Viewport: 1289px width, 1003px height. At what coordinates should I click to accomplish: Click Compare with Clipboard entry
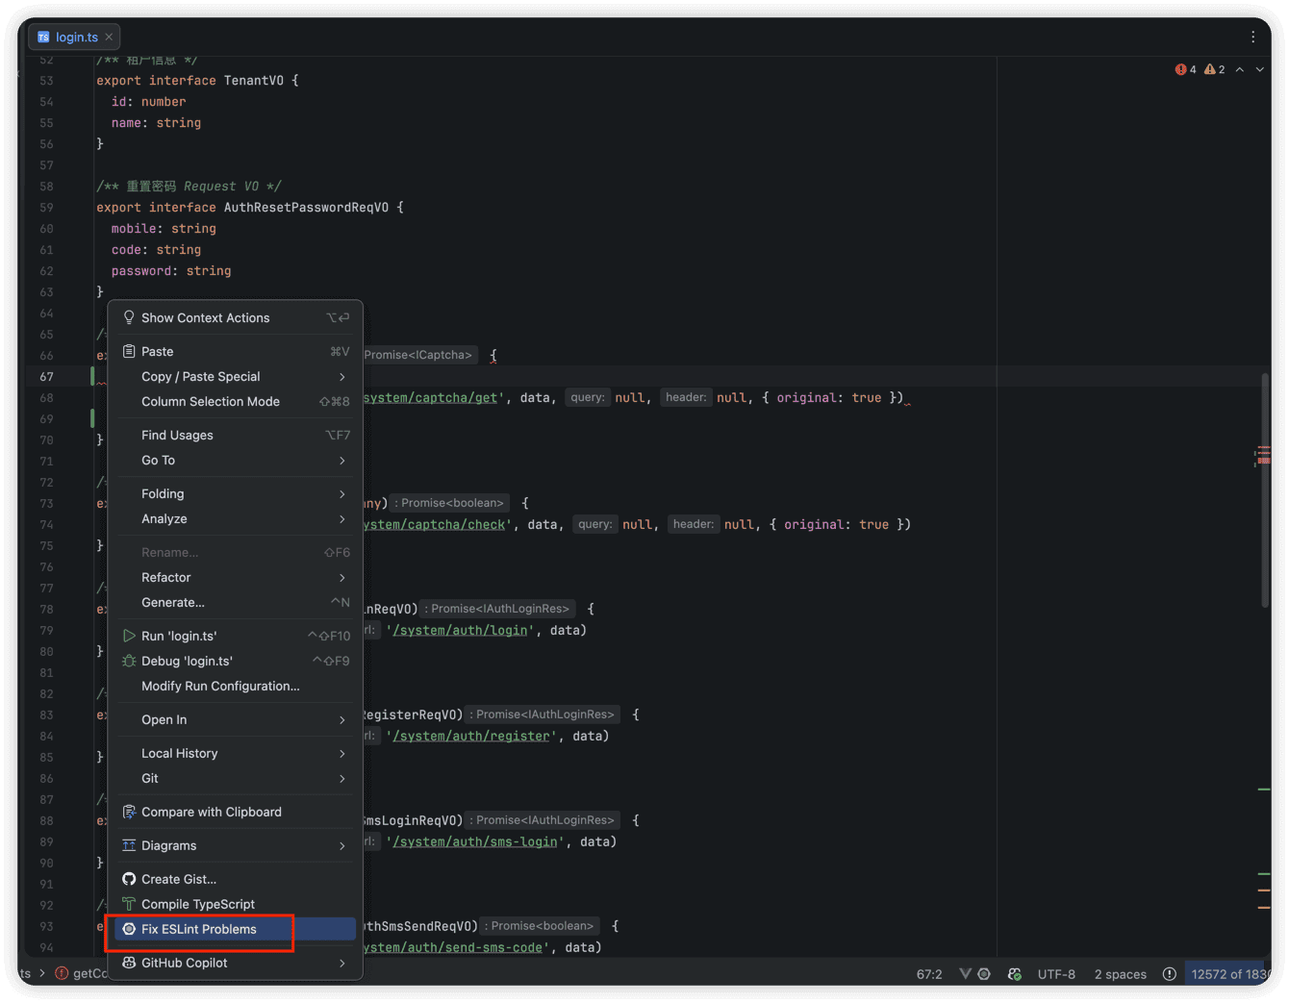[x=236, y=812]
